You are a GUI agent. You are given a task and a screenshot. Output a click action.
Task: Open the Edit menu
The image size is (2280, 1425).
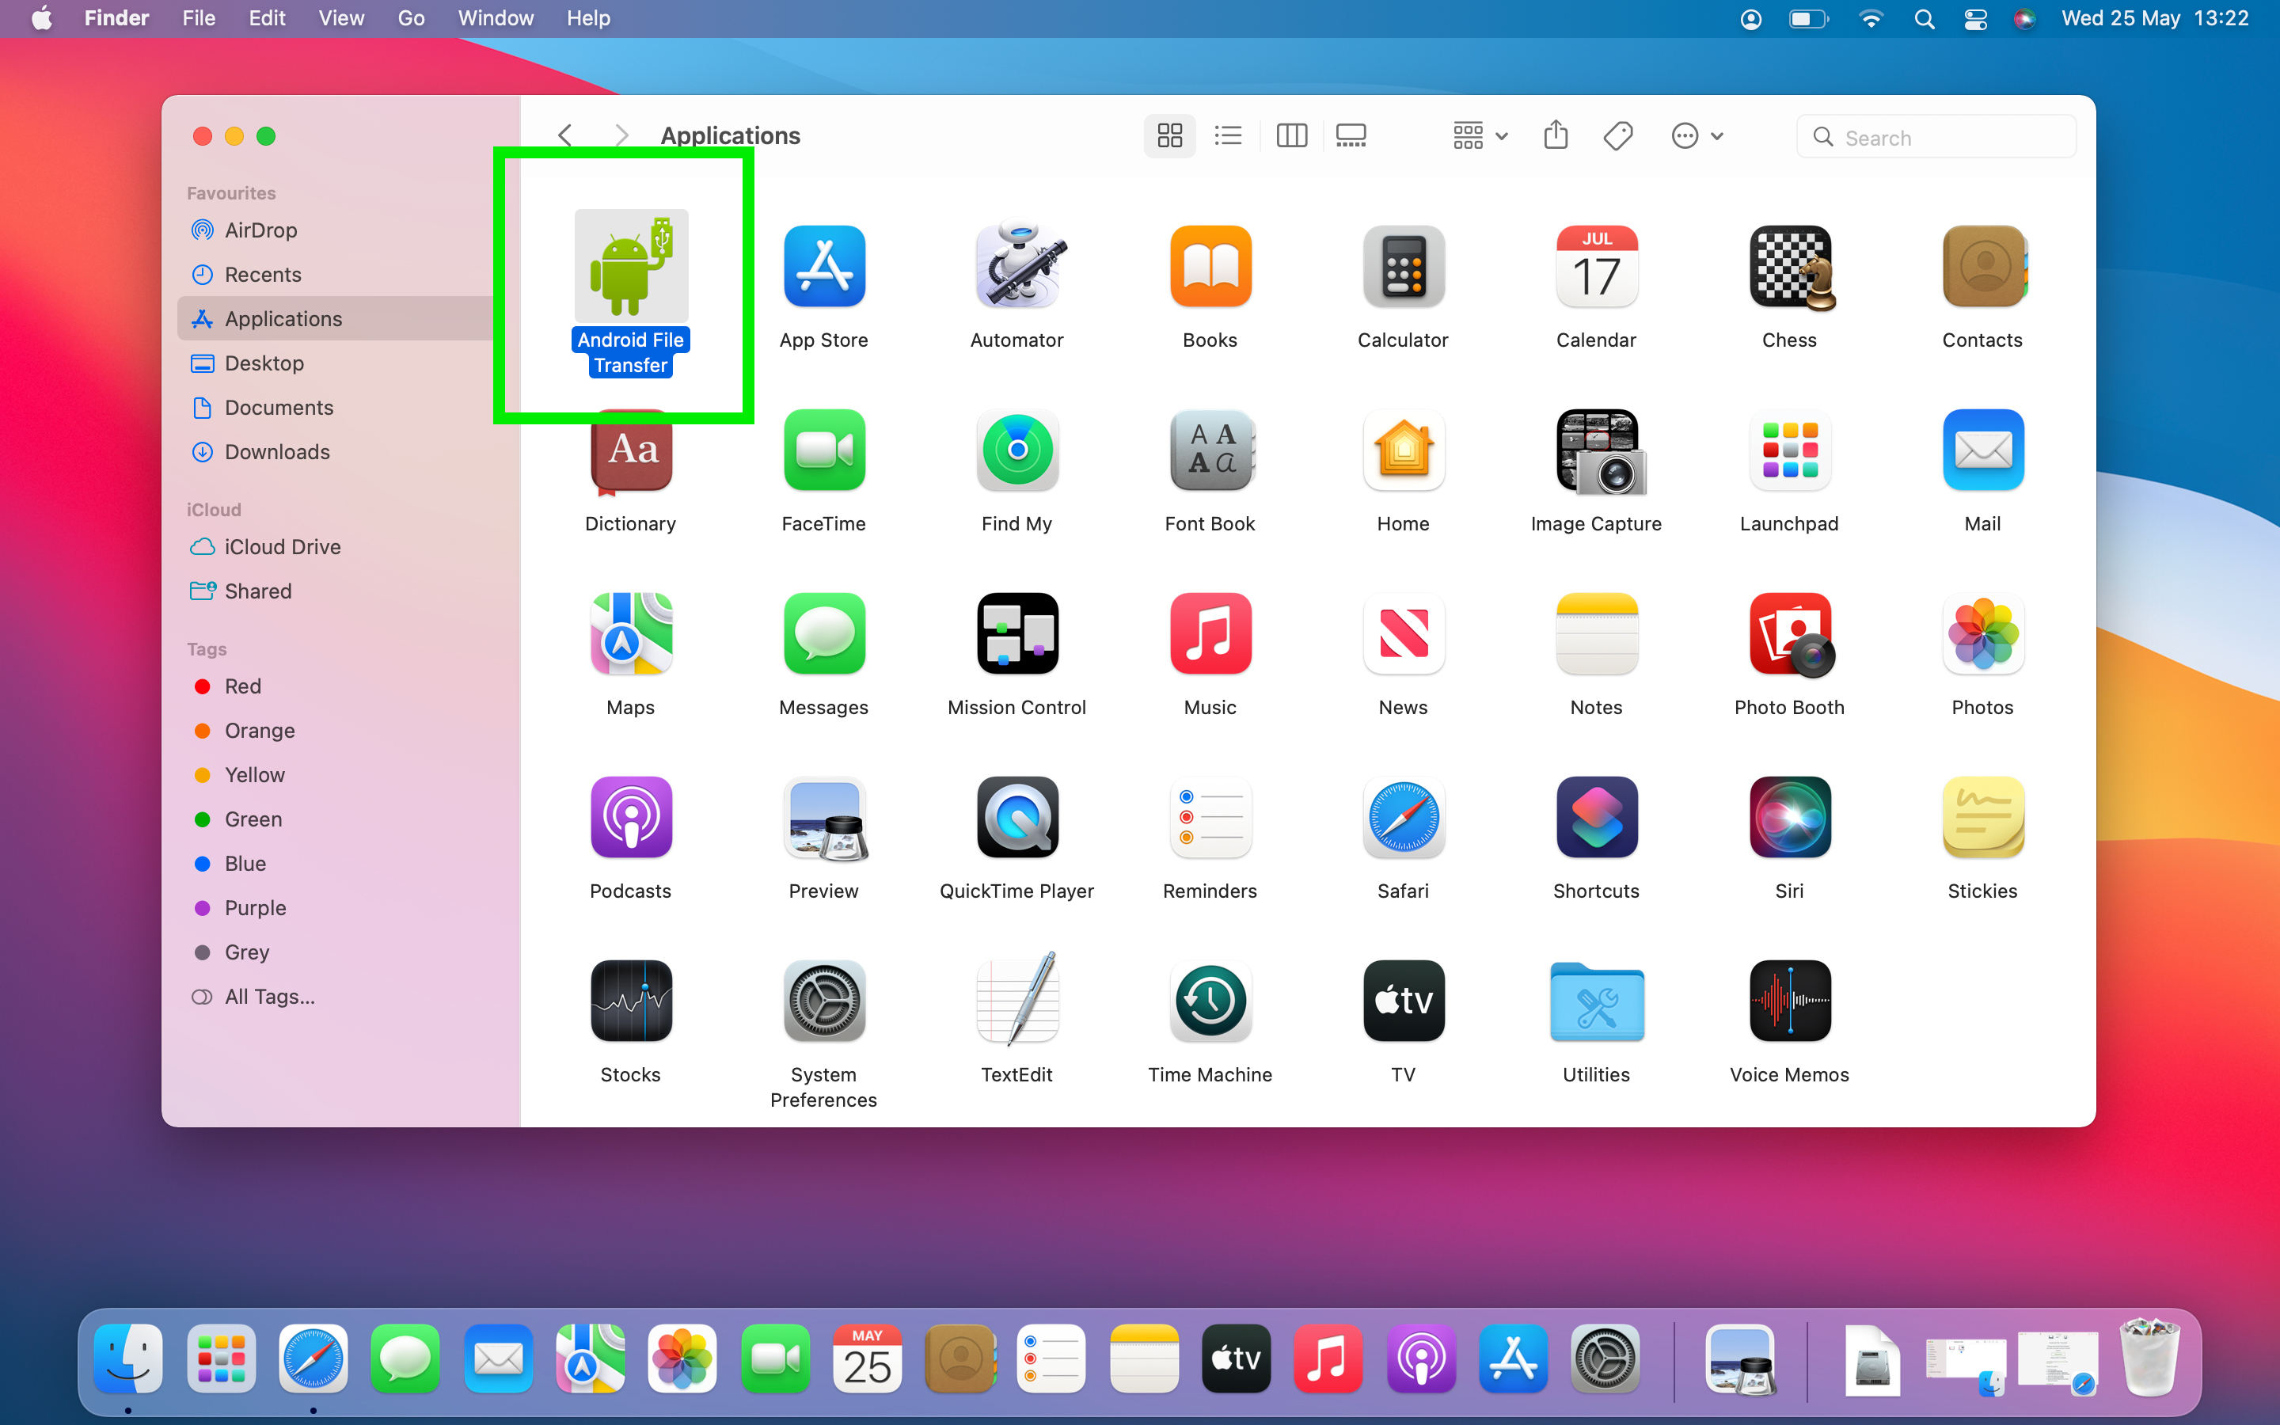267,18
